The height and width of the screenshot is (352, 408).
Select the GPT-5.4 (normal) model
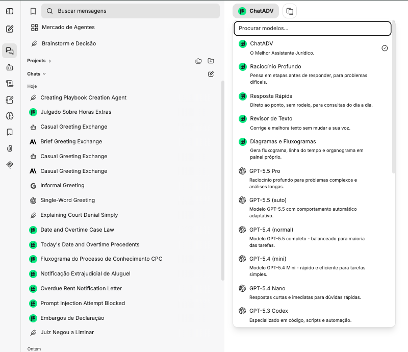click(x=312, y=237)
